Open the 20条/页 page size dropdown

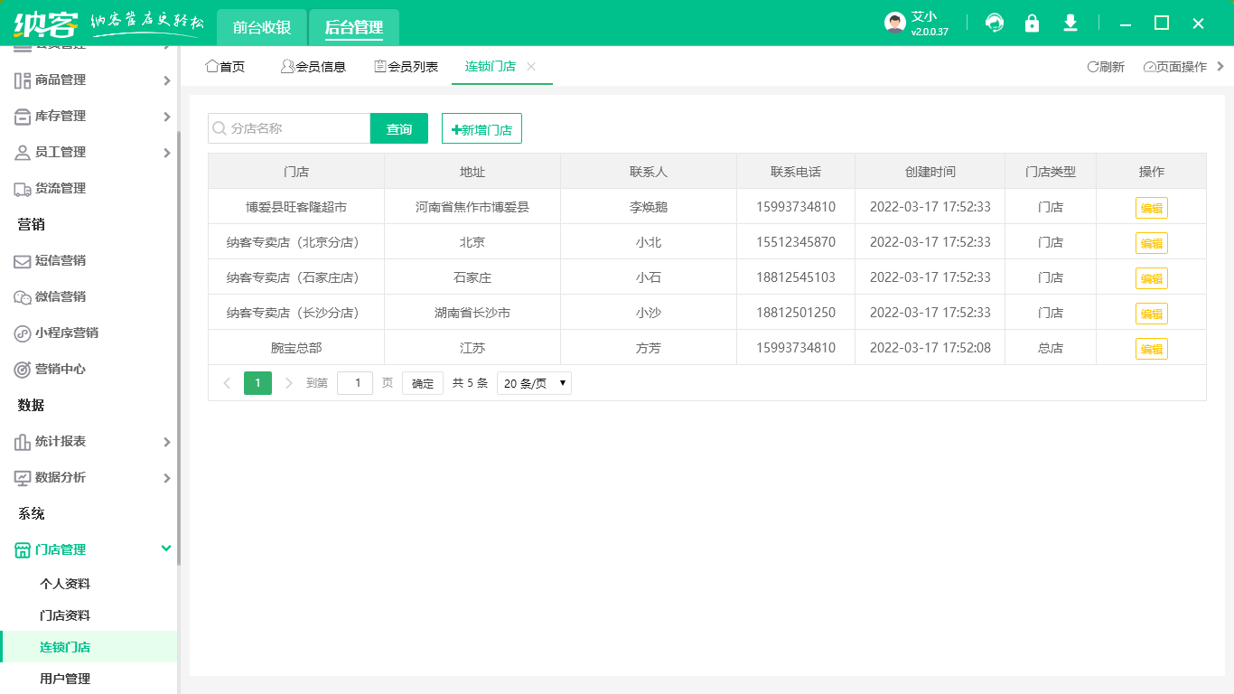pos(533,382)
